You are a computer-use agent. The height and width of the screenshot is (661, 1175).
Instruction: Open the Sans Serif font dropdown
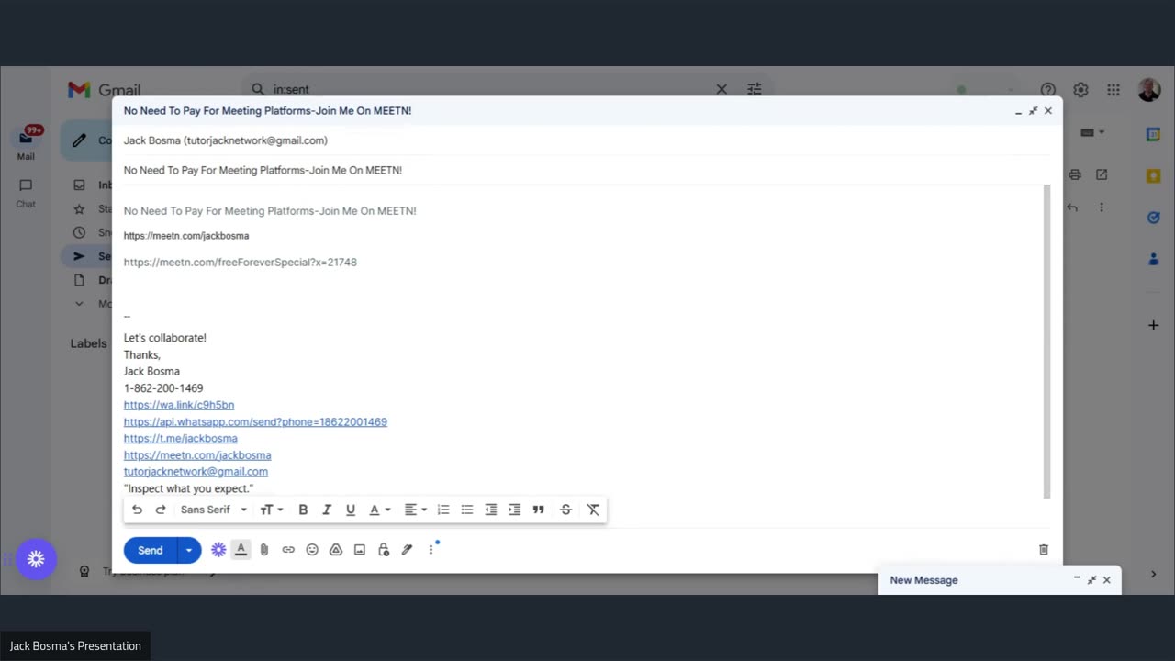[x=214, y=510]
